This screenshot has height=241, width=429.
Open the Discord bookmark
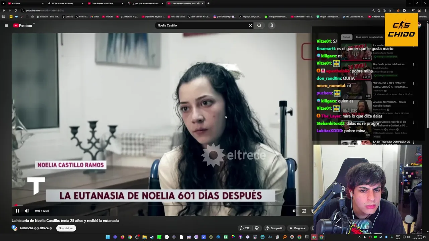225,16
